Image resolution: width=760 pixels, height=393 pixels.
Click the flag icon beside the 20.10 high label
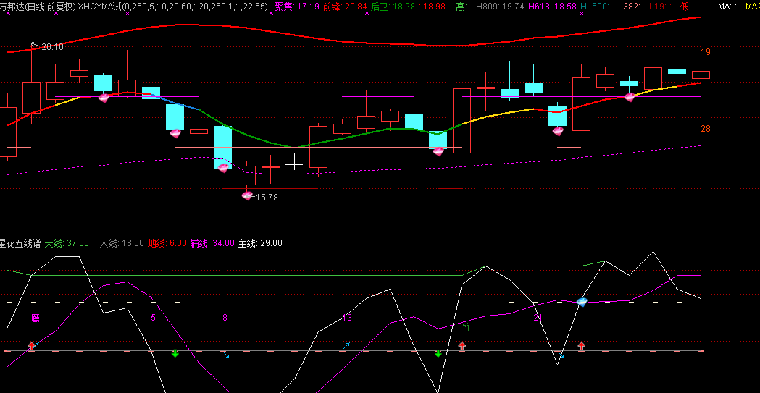pos(34,45)
